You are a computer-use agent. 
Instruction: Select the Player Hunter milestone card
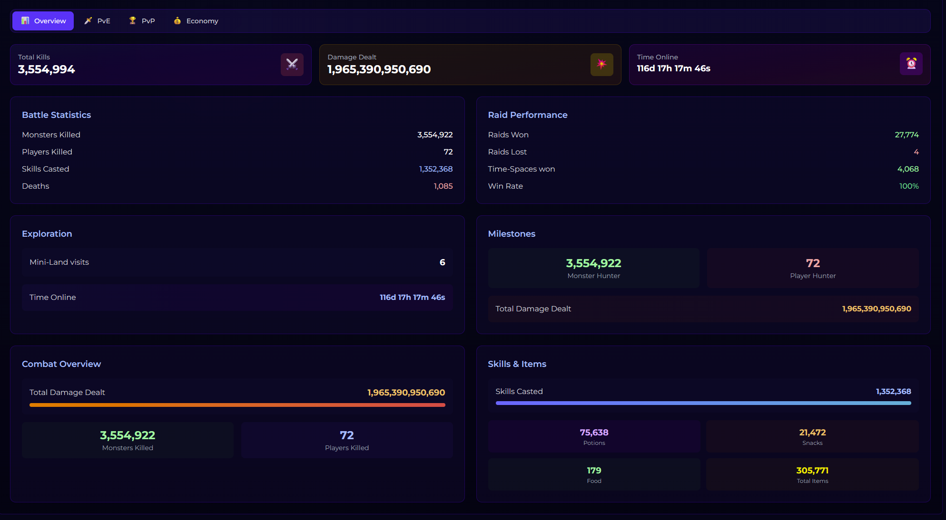tap(812, 268)
